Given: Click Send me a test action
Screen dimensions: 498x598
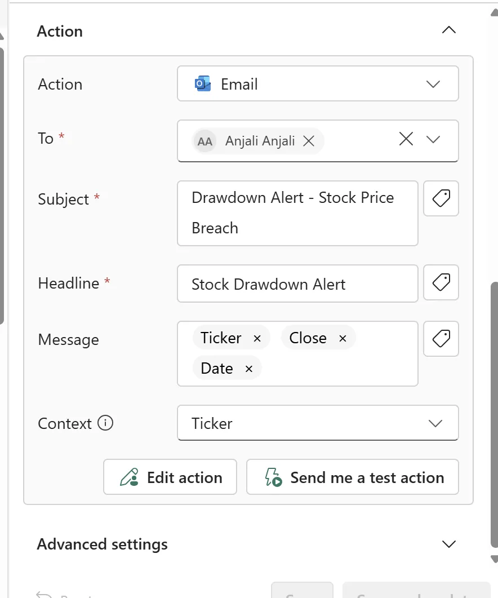Looking at the screenshot, I should click(x=352, y=477).
